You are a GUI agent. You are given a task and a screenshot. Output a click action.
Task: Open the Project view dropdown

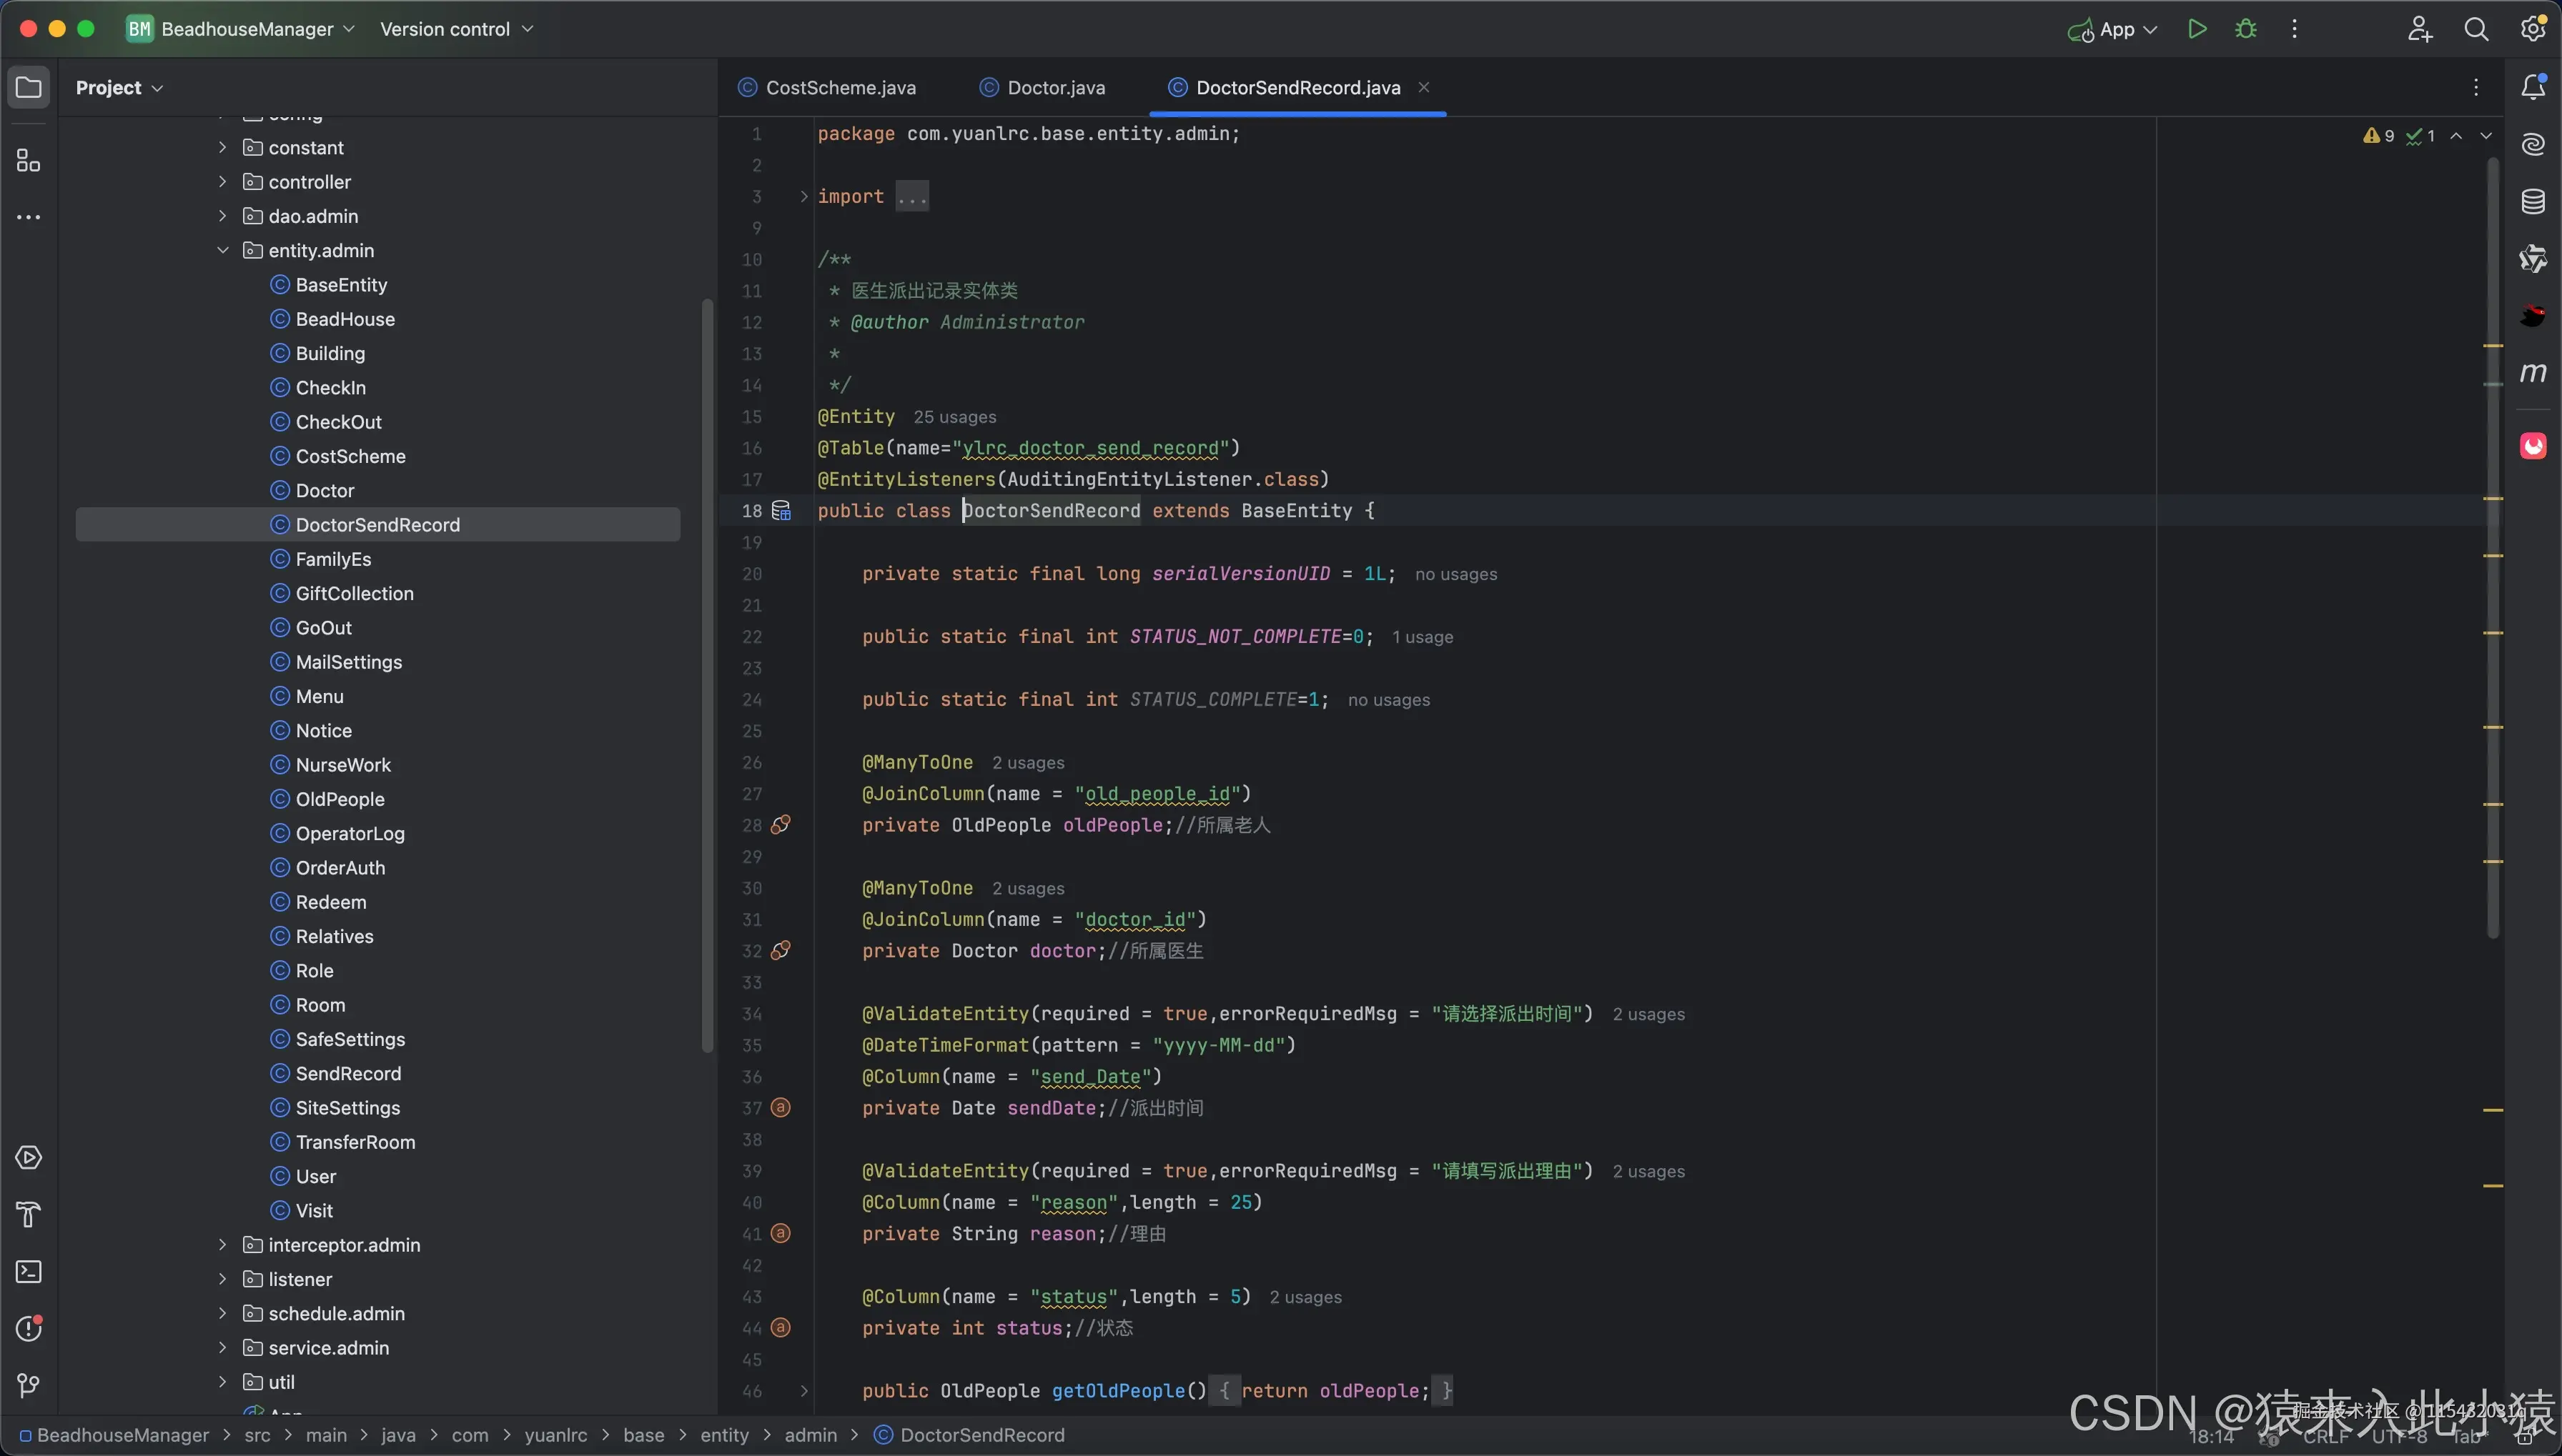(119, 88)
